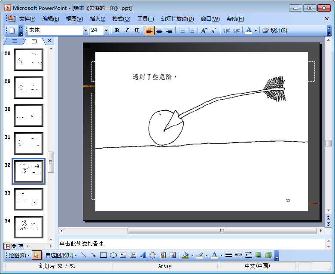
Task: Apply line color brush
Action: click(200, 255)
